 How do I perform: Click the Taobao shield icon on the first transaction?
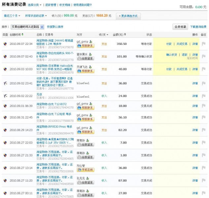[x=5, y=44]
